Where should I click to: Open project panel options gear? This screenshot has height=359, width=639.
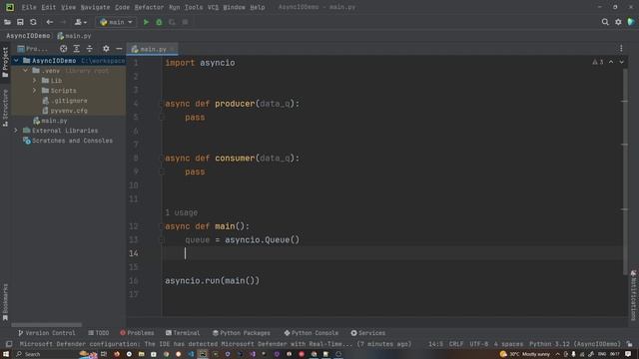[106, 49]
